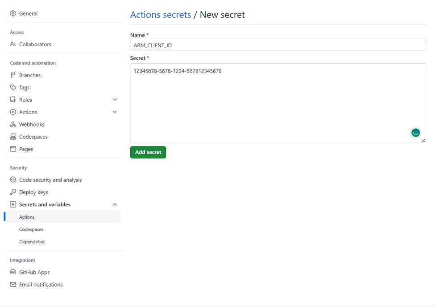The image size is (435, 307).
Task: Click the Name field containing ARM_CLIENT_ID
Action: [x=278, y=45]
